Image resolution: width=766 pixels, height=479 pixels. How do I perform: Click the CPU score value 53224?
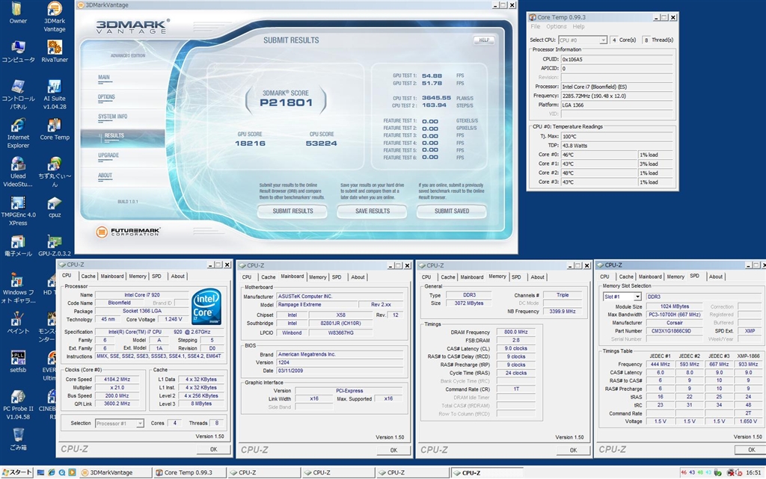pos(322,143)
